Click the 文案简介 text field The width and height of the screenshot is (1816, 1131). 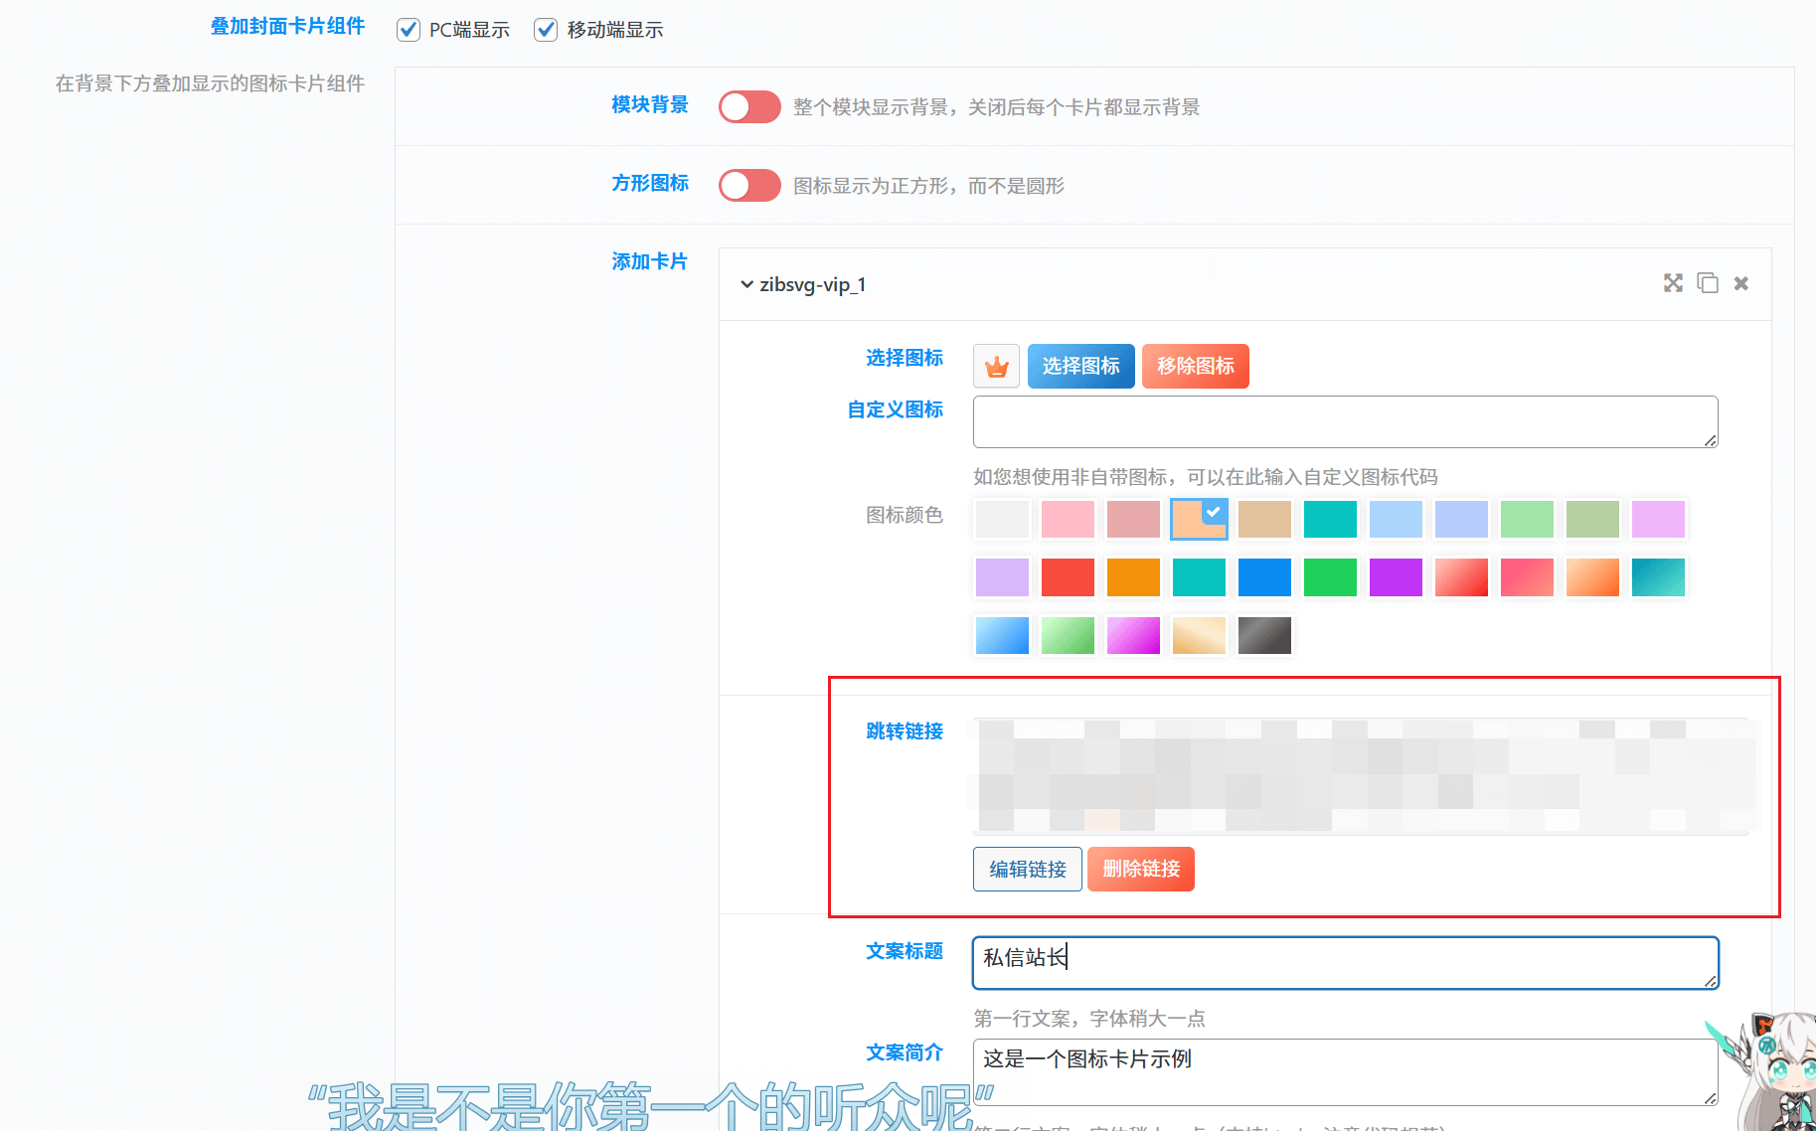click(1344, 1070)
